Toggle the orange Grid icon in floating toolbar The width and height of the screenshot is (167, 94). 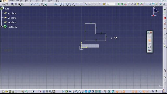tap(150, 40)
